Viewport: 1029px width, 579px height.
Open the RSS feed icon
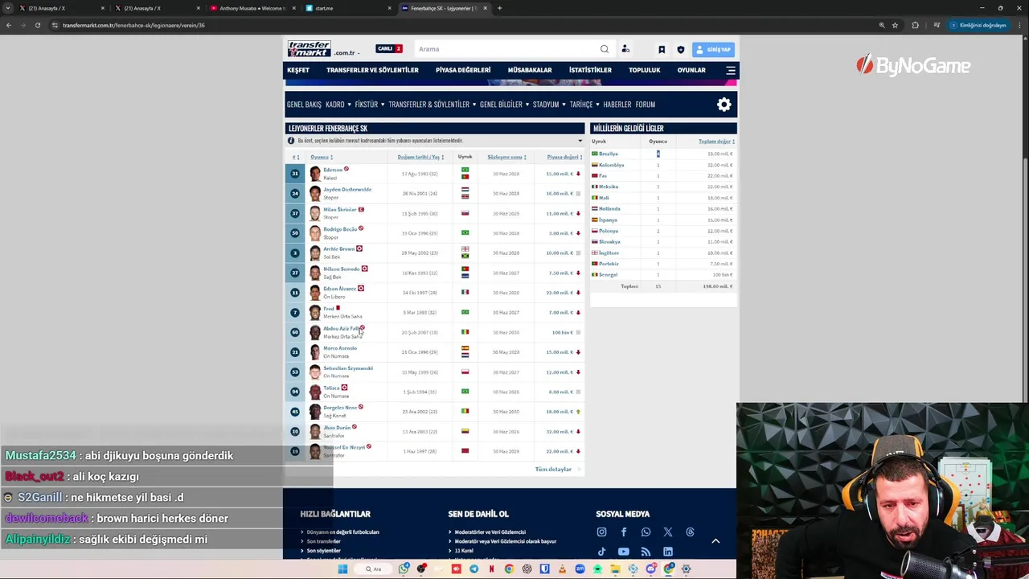click(646, 552)
